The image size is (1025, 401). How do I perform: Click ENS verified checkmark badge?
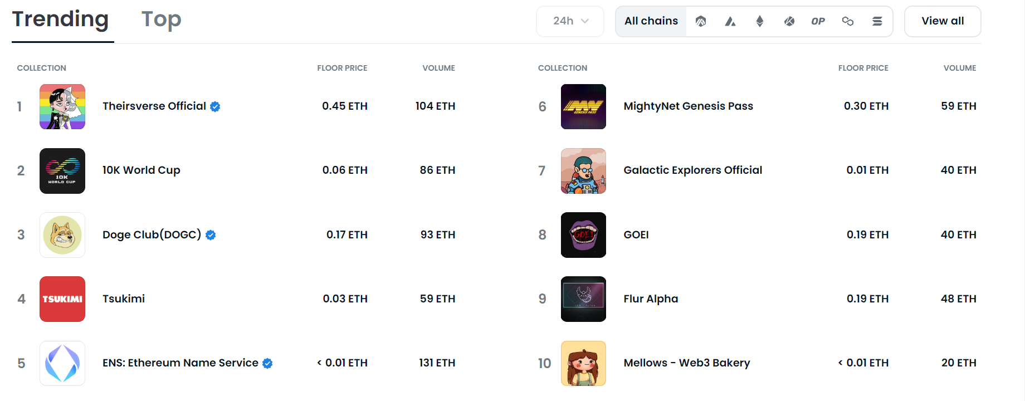[x=267, y=363]
